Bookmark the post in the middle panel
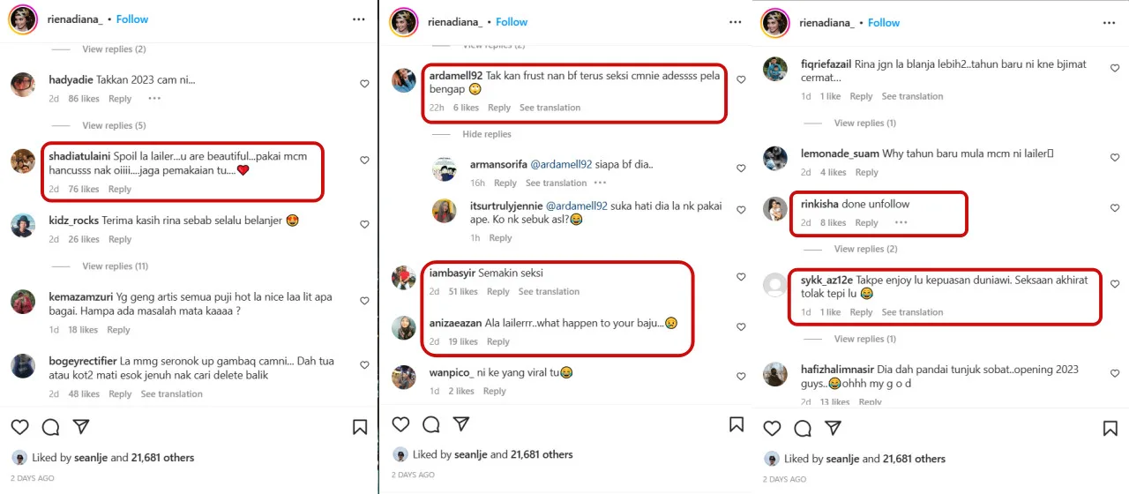This screenshot has height=494, width=1129. point(736,424)
